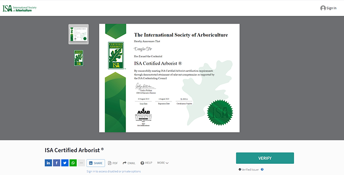Share credential via WhatsApp
This screenshot has height=175, width=344.
click(73, 163)
